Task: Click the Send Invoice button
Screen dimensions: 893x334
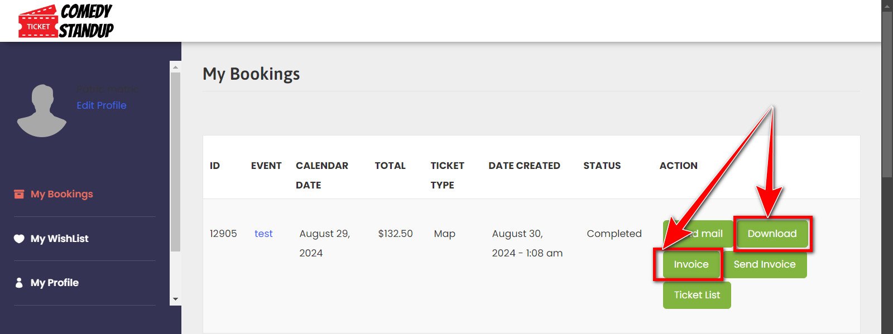Action: click(x=764, y=264)
